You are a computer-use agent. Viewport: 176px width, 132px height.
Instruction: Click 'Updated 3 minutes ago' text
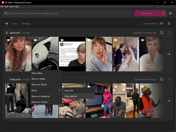(x=145, y=33)
